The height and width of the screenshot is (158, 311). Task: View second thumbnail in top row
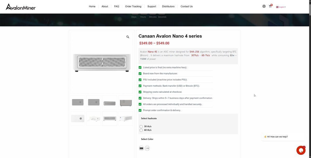[94, 102]
